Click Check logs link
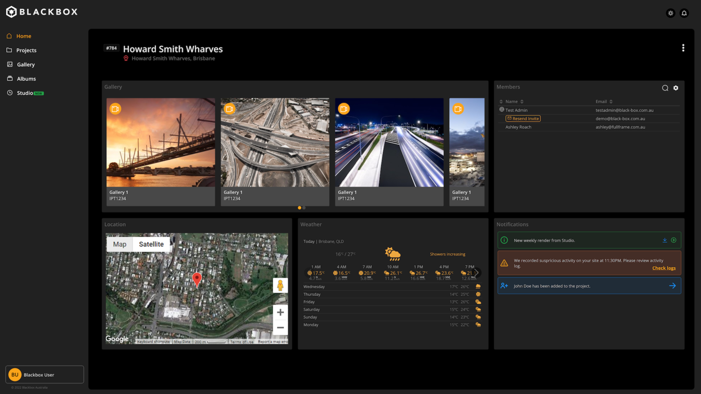The width and height of the screenshot is (701, 394). pyautogui.click(x=664, y=268)
